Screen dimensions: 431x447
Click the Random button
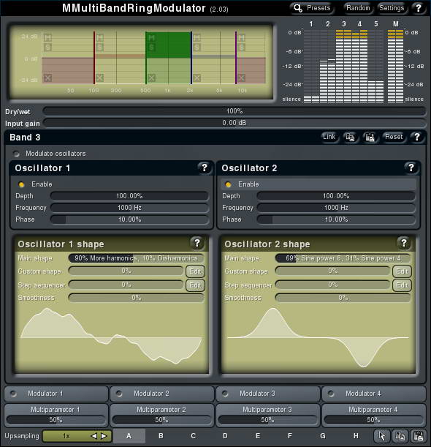[358, 8]
